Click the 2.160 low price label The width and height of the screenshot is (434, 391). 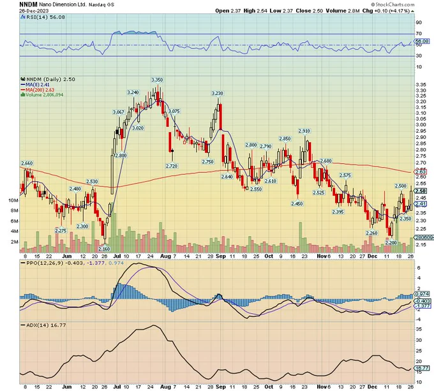(104, 249)
